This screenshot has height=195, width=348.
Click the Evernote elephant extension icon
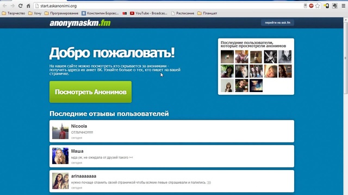click(335, 6)
